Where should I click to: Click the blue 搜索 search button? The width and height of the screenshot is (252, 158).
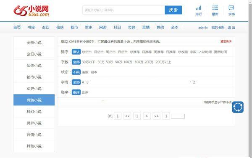coord(173,10)
